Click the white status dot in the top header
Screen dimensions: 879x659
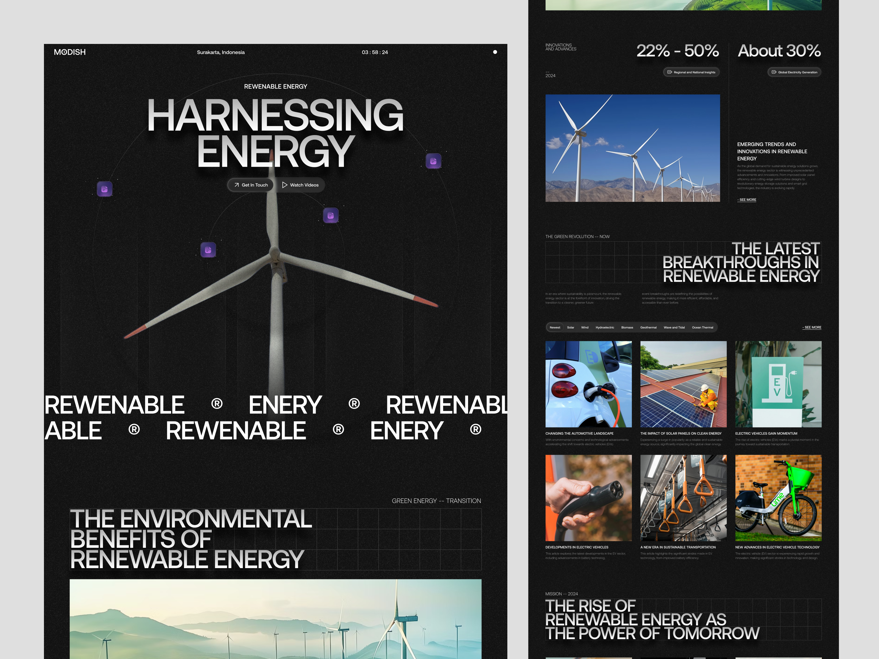pos(495,52)
